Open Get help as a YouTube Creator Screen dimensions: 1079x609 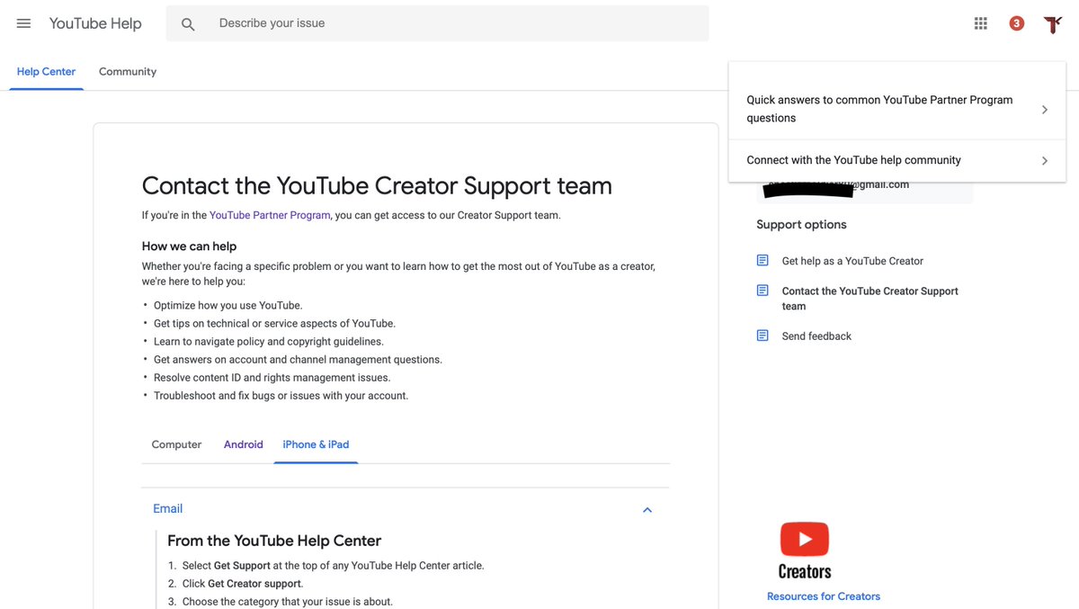(852, 261)
